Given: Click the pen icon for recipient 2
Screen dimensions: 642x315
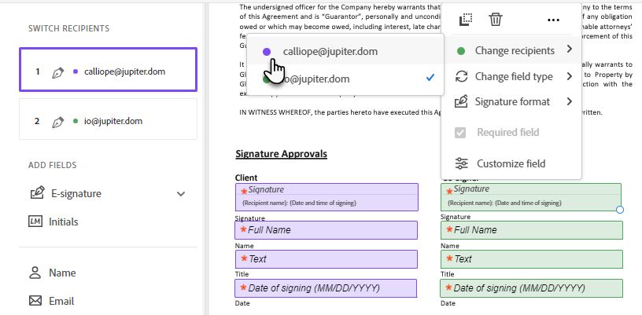Looking at the screenshot, I should 57,122.
